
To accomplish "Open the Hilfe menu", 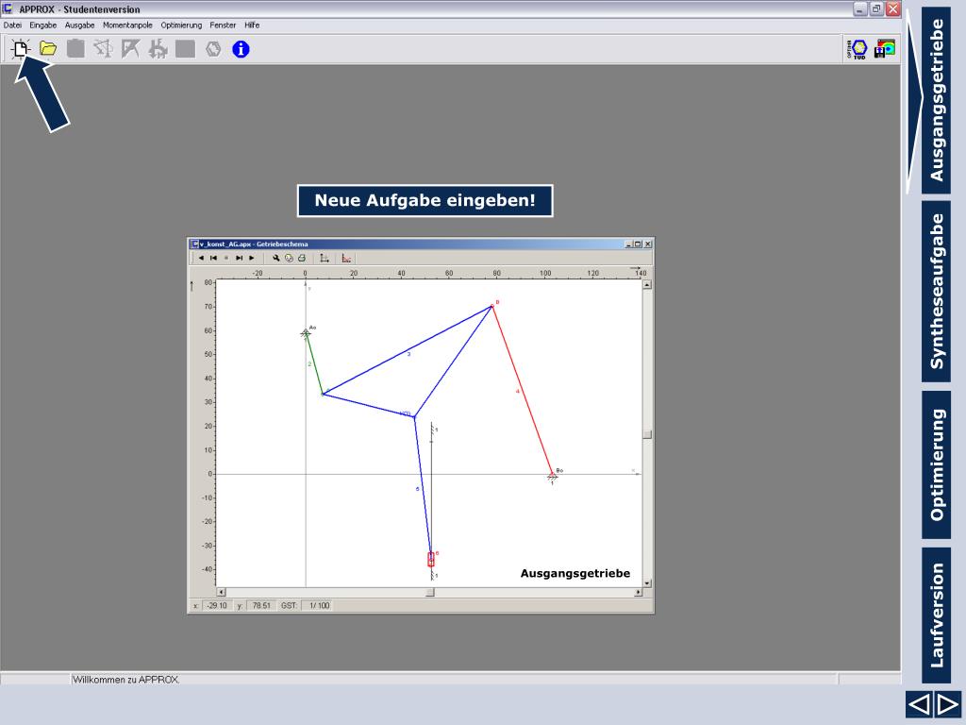I will point(252,25).
